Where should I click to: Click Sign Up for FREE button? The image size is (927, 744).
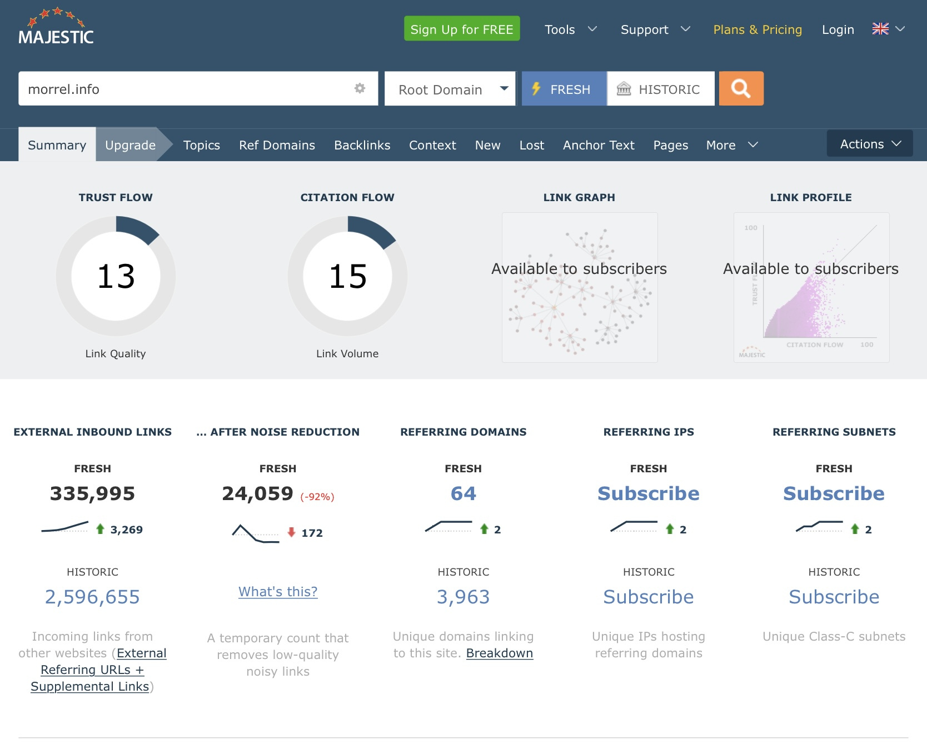(x=462, y=28)
